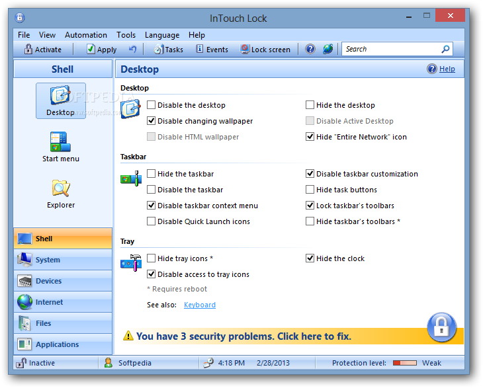Click the undo arrow icon in toolbar
The height and width of the screenshot is (388, 483).
point(132,49)
